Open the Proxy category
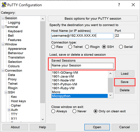 (12, 79)
